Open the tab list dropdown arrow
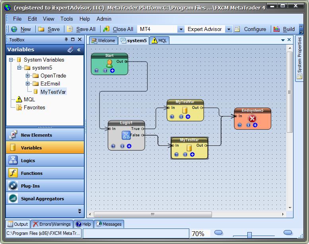The image size is (309, 244). click(283, 40)
